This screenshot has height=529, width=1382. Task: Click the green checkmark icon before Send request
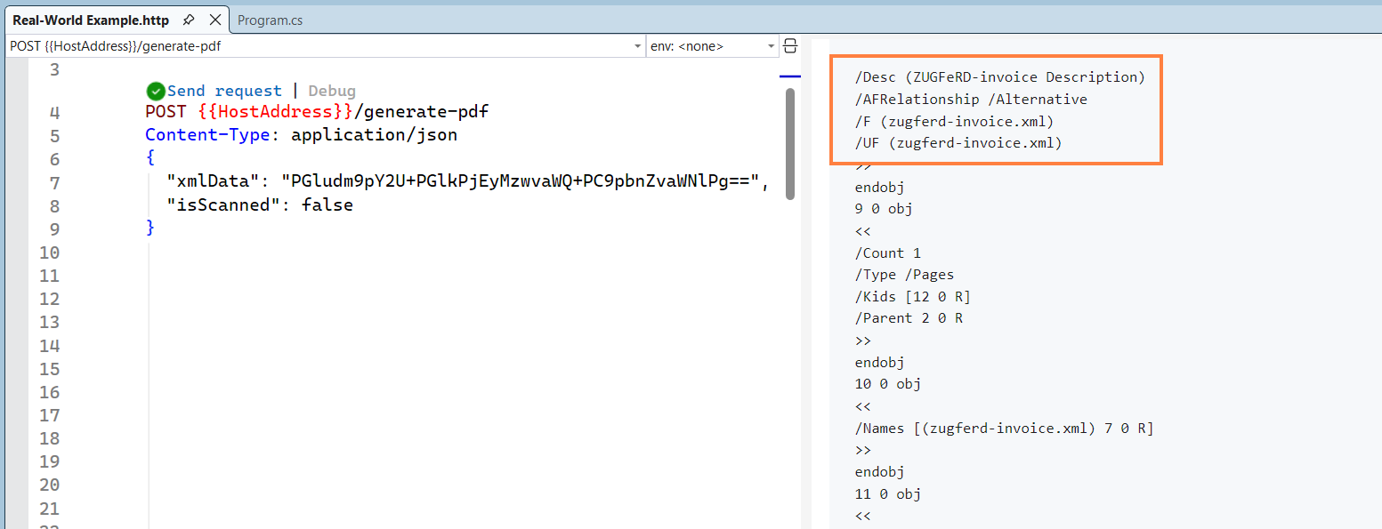click(x=156, y=91)
